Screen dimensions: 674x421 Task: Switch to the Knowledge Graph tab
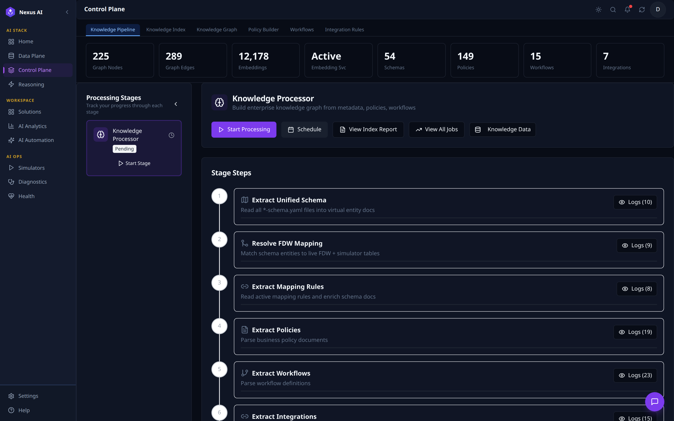coord(217,29)
